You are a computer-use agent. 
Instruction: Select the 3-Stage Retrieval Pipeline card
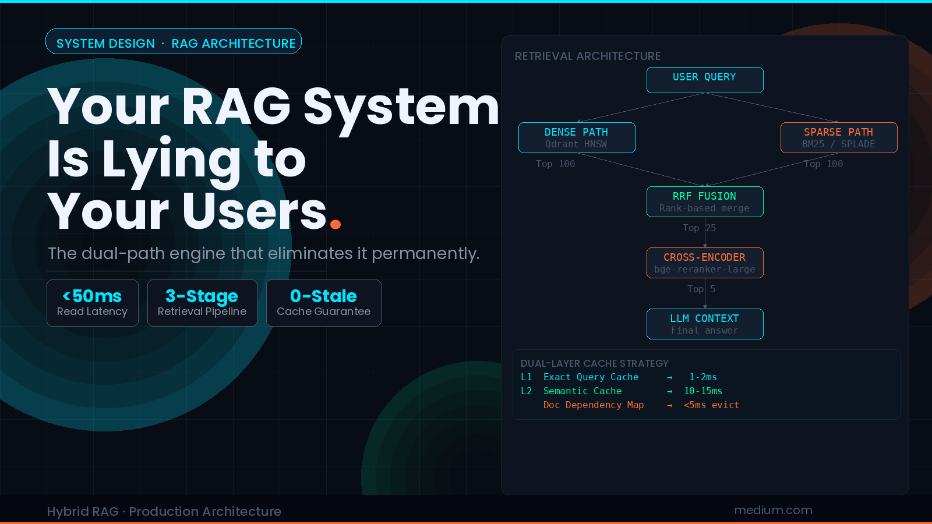(202, 303)
